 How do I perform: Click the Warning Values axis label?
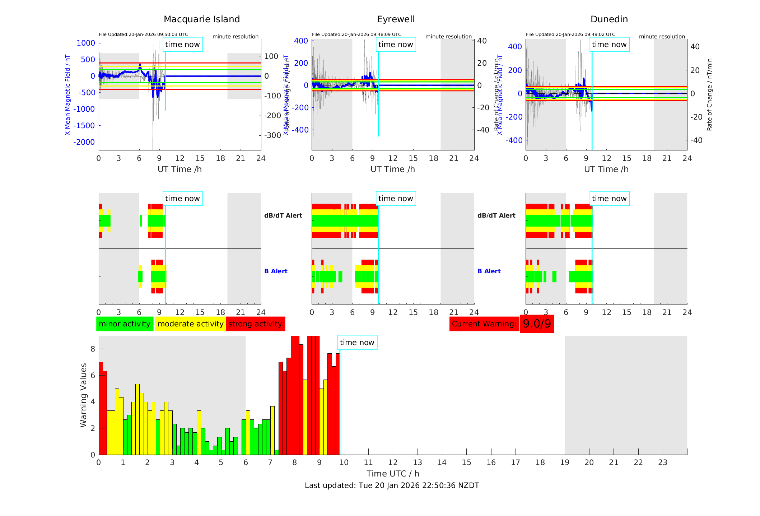[x=83, y=395]
